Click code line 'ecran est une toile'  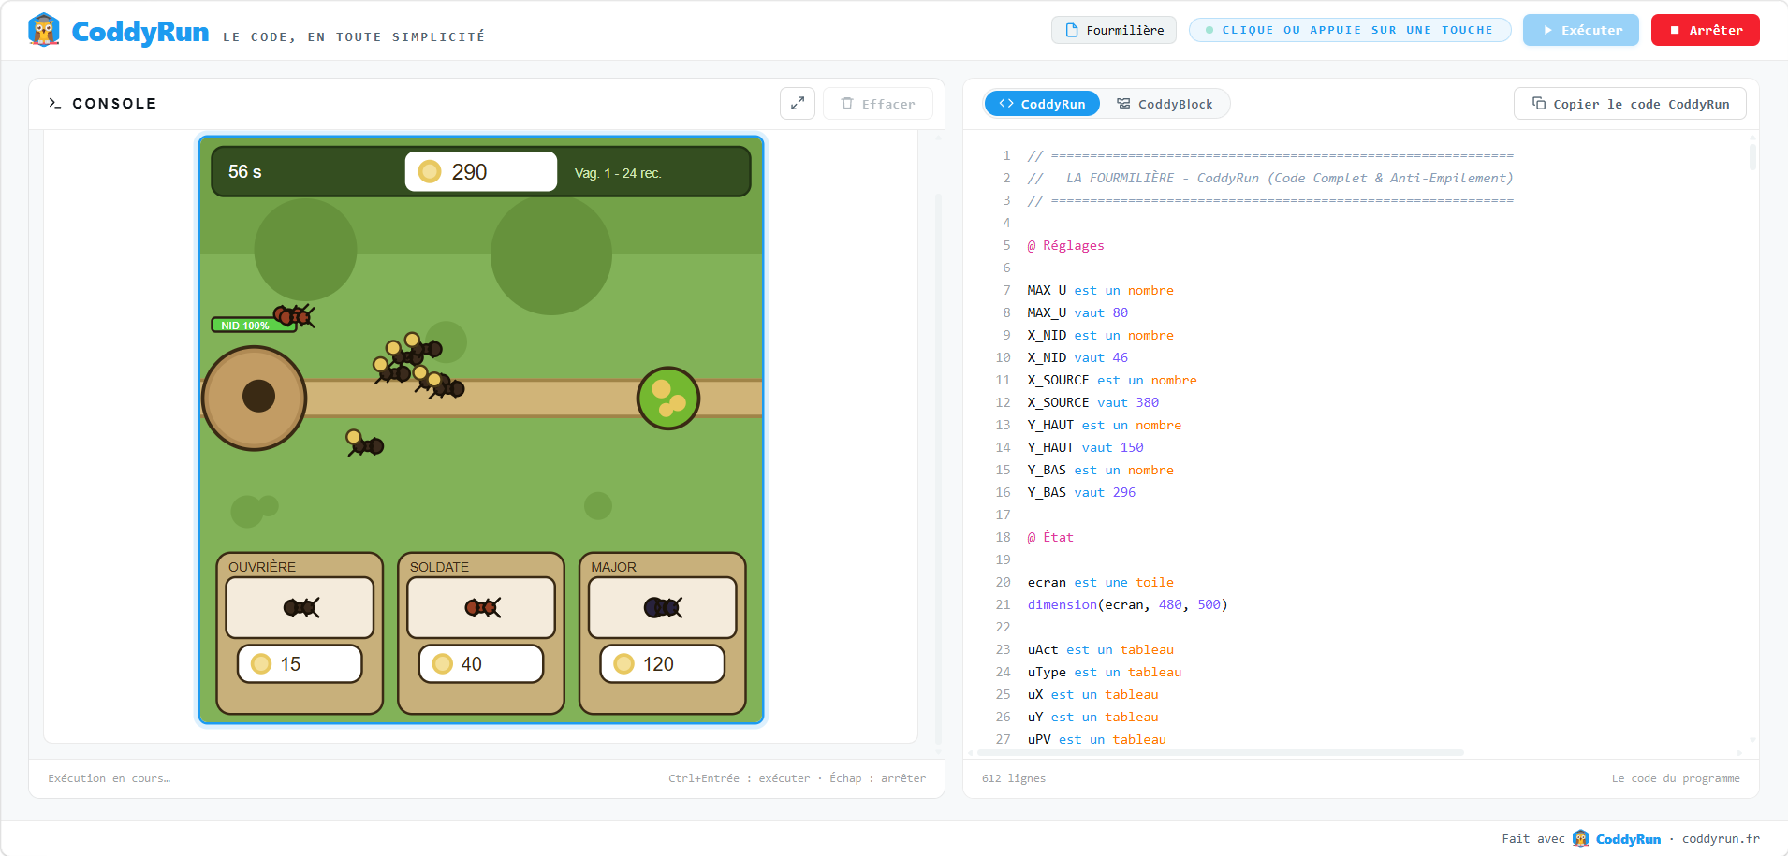[x=1100, y=582]
